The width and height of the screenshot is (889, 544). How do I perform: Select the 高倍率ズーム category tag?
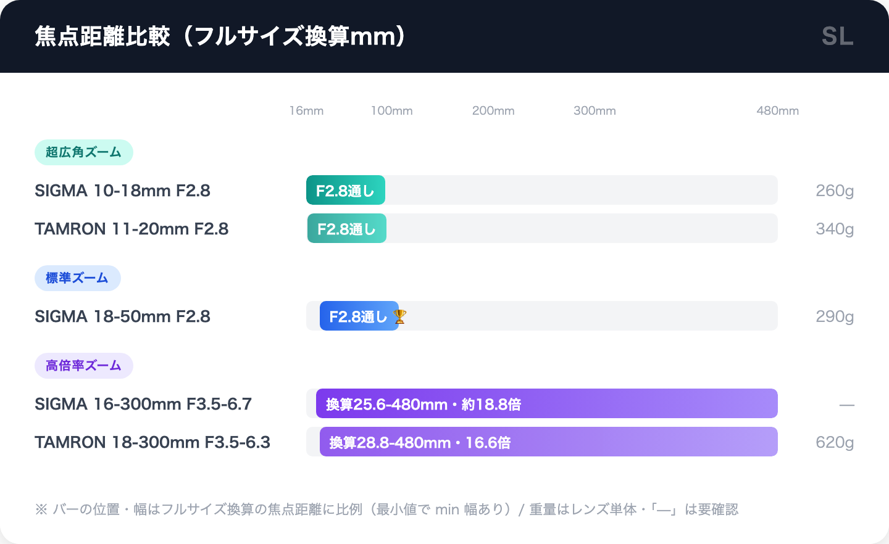click(x=84, y=366)
